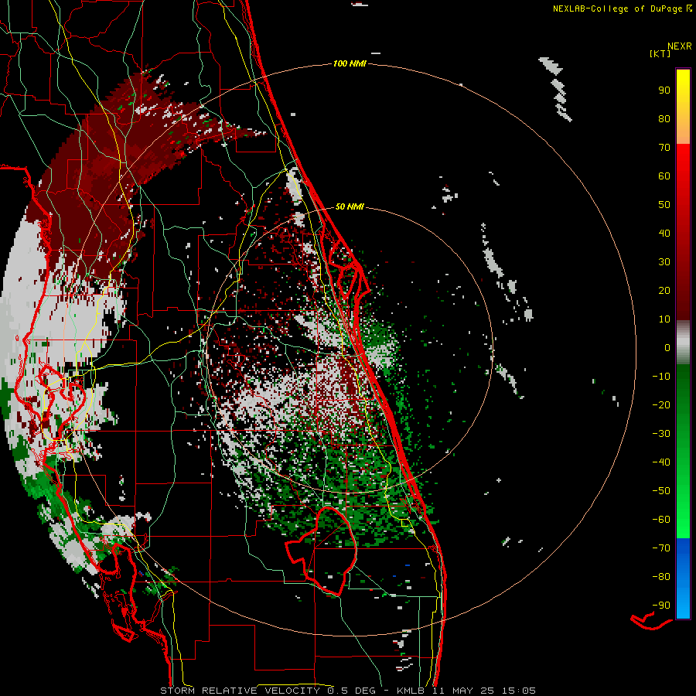Click the -20 value on the velocity scale

(661, 404)
